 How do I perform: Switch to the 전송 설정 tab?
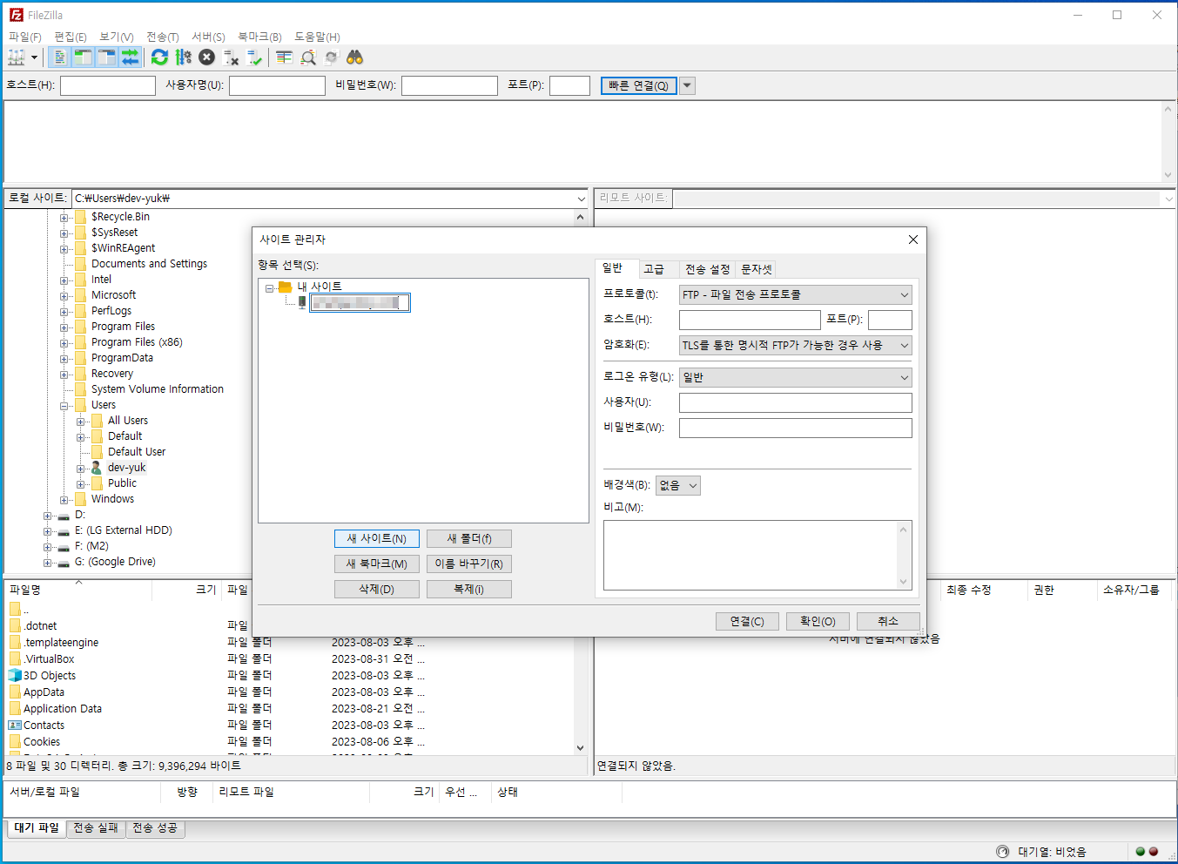tap(707, 269)
